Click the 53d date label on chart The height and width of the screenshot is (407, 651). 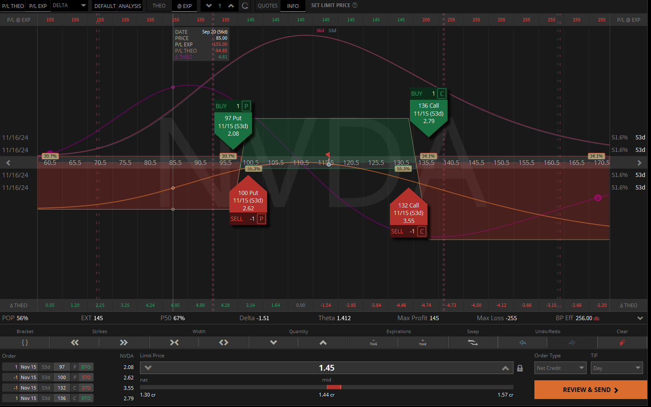[x=332, y=30]
